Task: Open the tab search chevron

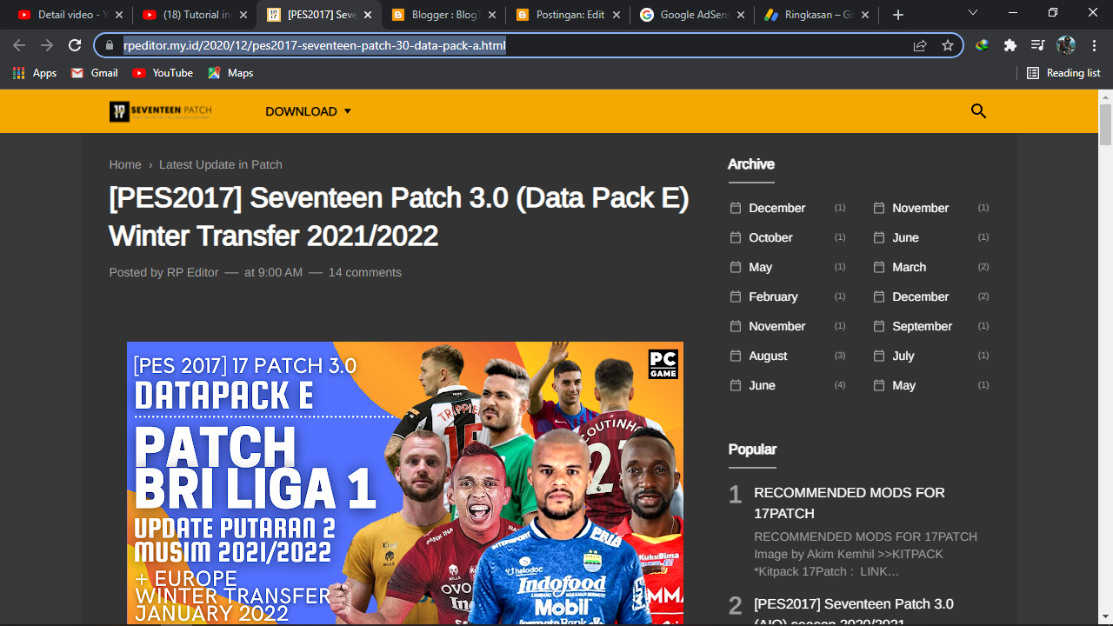Action: (x=973, y=12)
